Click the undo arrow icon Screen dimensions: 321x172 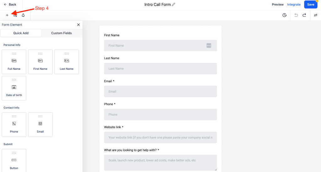point(296,15)
